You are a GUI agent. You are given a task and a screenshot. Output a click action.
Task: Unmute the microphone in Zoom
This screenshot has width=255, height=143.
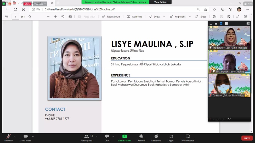(8, 138)
